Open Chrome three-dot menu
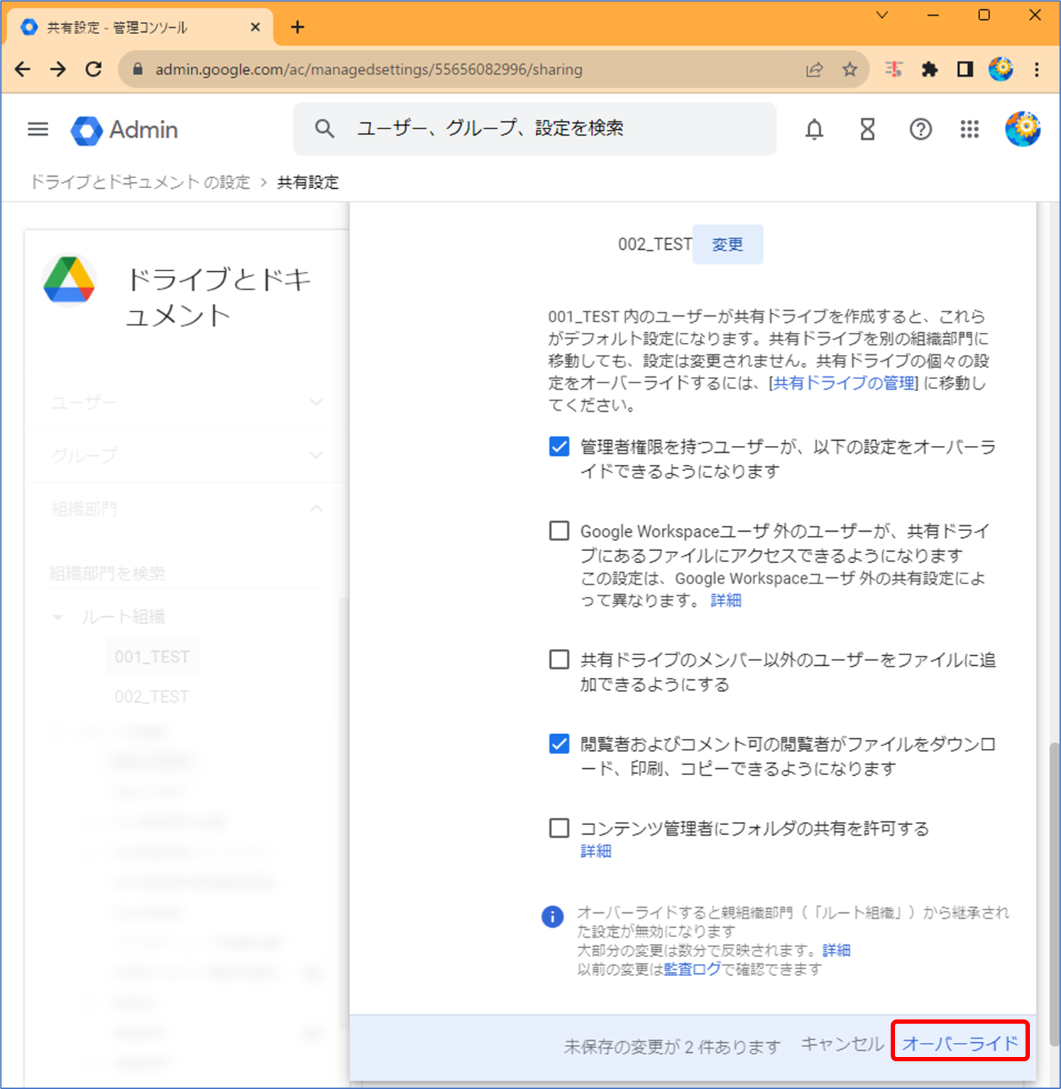 (1037, 69)
